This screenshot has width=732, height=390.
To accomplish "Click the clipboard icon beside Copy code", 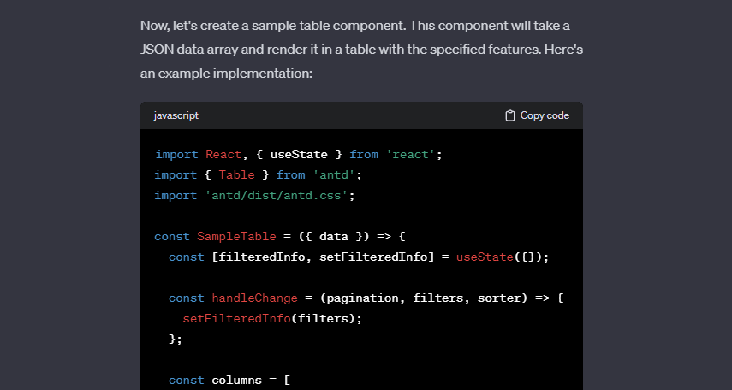I will (509, 115).
